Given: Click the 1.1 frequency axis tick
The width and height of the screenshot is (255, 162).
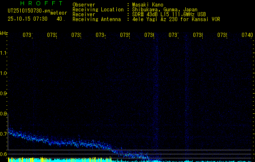Looking at the screenshot, I should coord(4,53).
